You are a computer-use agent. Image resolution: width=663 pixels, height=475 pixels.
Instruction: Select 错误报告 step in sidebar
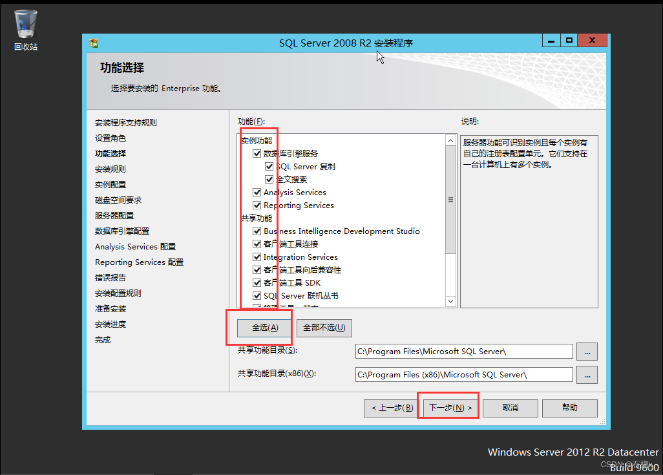point(111,278)
